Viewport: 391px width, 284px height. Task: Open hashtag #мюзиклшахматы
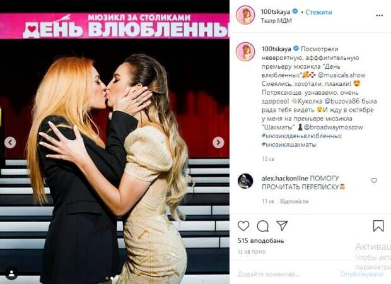tap(289, 145)
